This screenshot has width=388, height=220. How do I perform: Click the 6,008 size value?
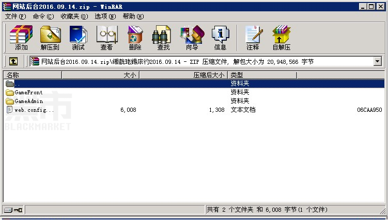tap(129, 110)
